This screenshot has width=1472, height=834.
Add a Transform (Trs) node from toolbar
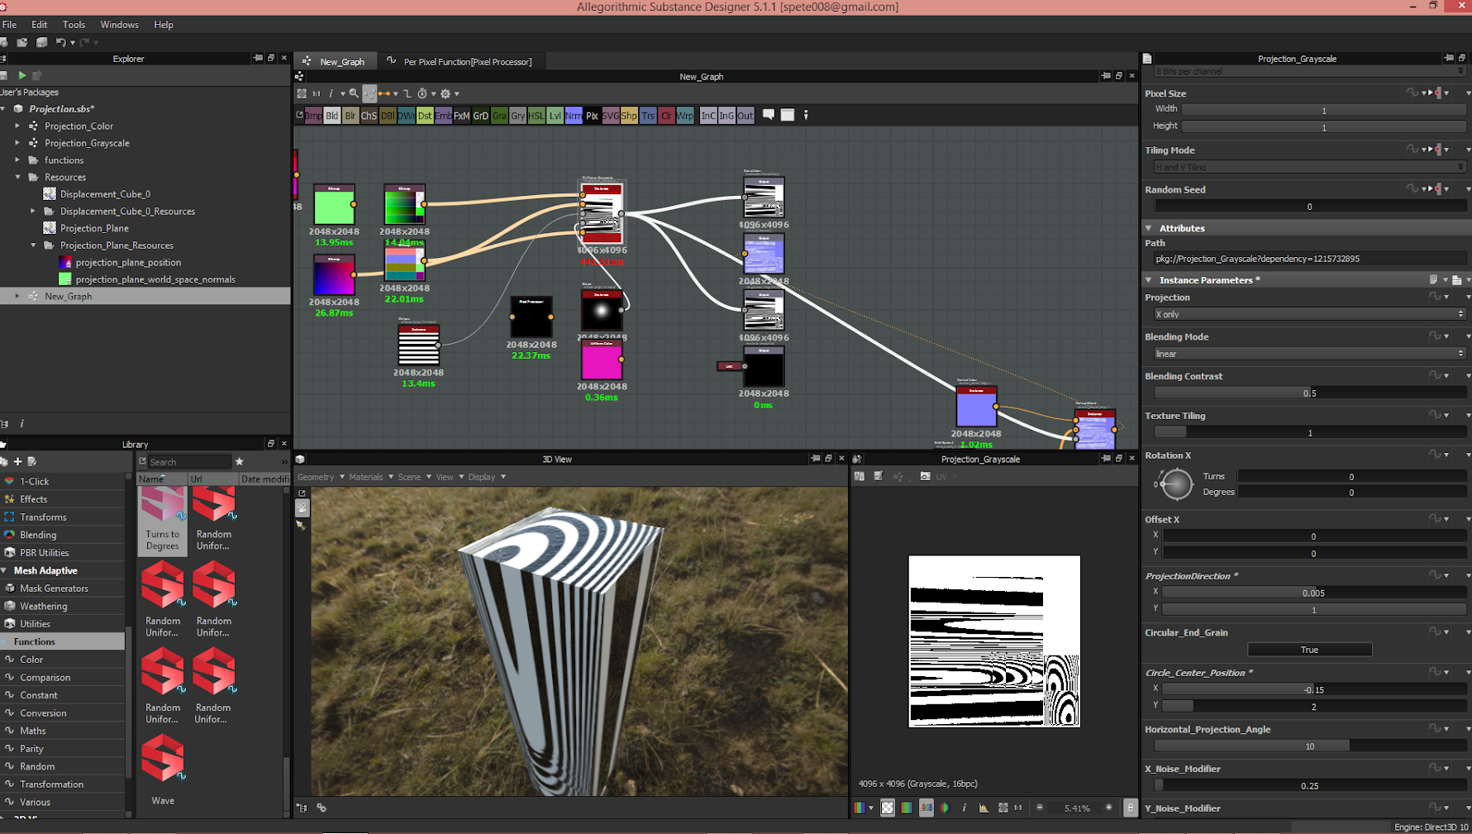[648, 116]
